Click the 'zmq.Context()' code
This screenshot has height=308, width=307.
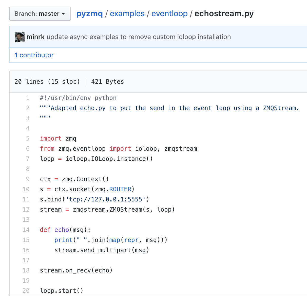tap(85, 179)
